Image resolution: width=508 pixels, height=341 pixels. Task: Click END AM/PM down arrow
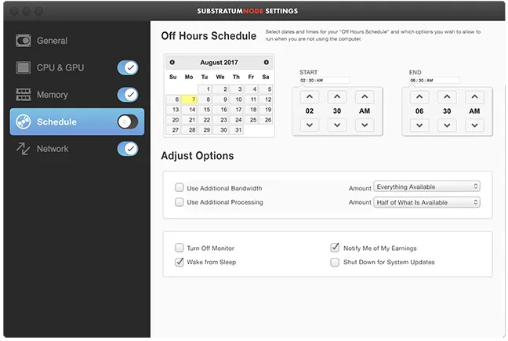tap(474, 125)
